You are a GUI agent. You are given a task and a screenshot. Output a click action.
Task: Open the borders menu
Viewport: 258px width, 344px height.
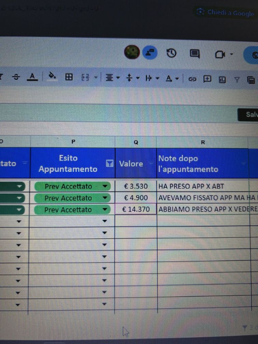[x=69, y=77]
